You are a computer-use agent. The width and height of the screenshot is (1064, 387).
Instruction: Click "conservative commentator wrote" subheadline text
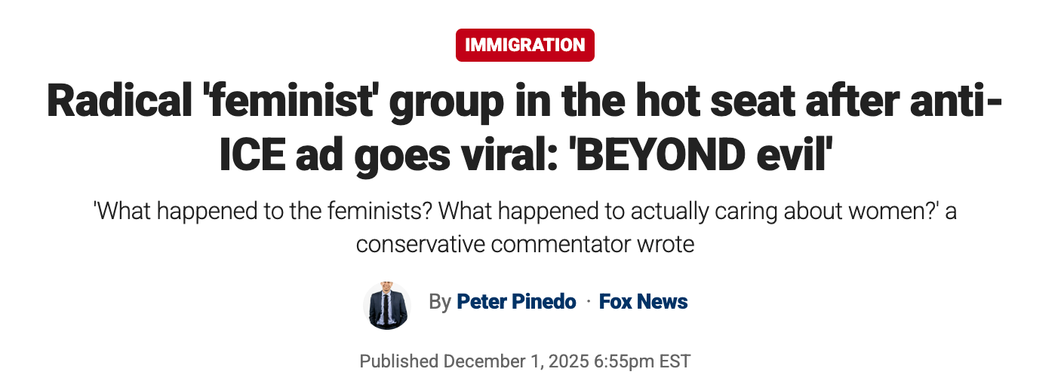point(524,245)
